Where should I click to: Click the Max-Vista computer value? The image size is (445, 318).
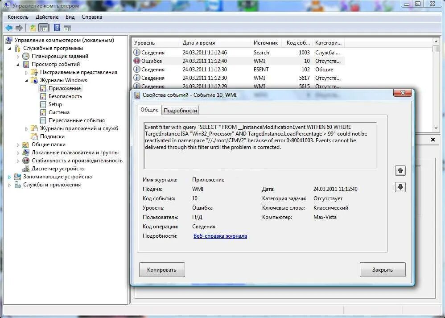tap(325, 217)
